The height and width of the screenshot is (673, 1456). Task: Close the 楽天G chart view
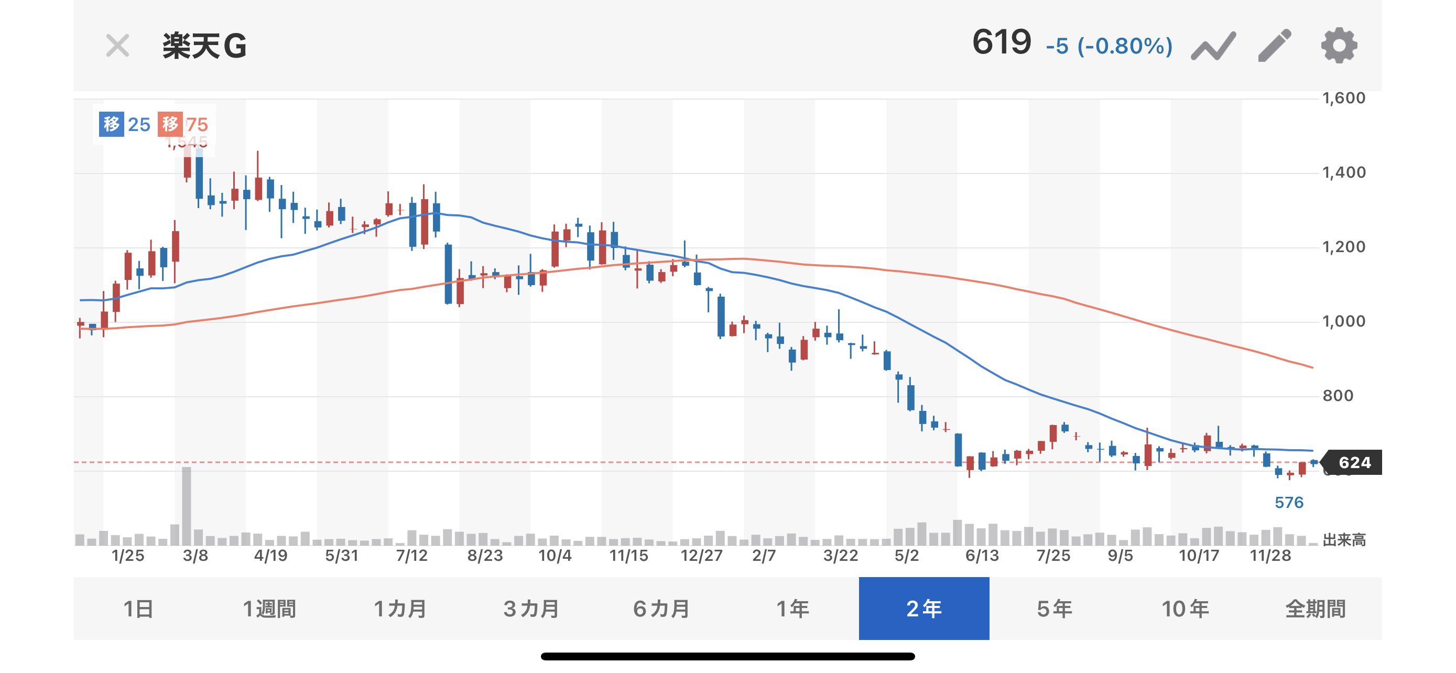(x=117, y=46)
